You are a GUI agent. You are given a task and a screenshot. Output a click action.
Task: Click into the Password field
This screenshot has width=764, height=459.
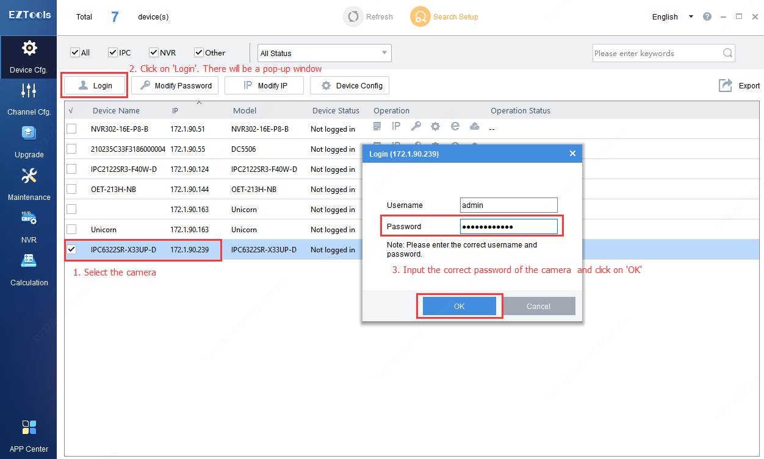click(508, 227)
